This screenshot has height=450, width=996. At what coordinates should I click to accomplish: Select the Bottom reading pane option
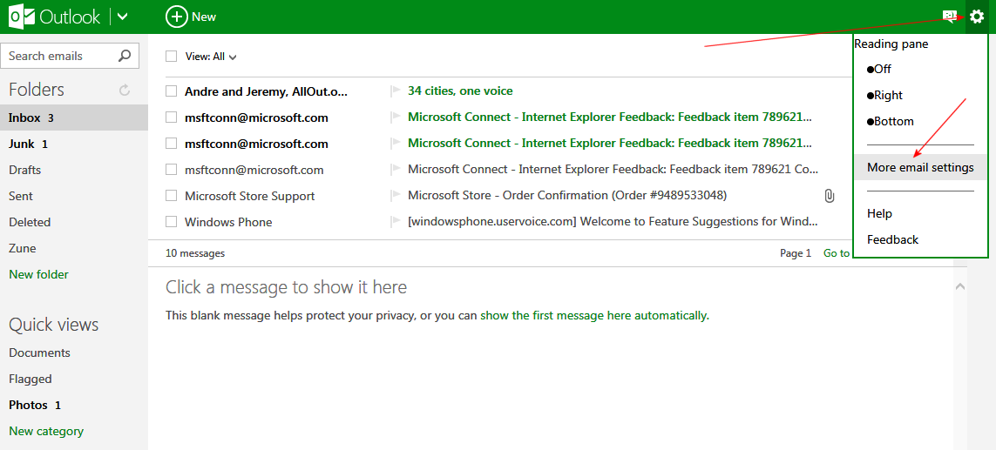889,121
